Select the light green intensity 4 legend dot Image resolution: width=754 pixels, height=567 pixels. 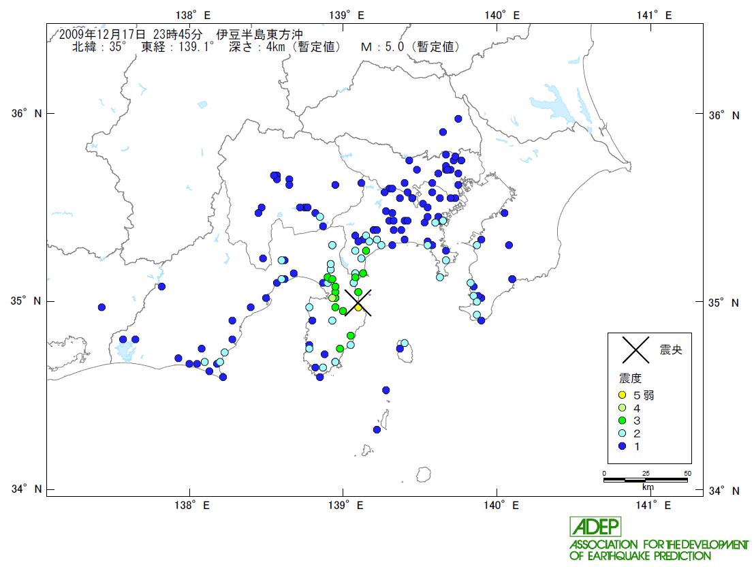621,408
